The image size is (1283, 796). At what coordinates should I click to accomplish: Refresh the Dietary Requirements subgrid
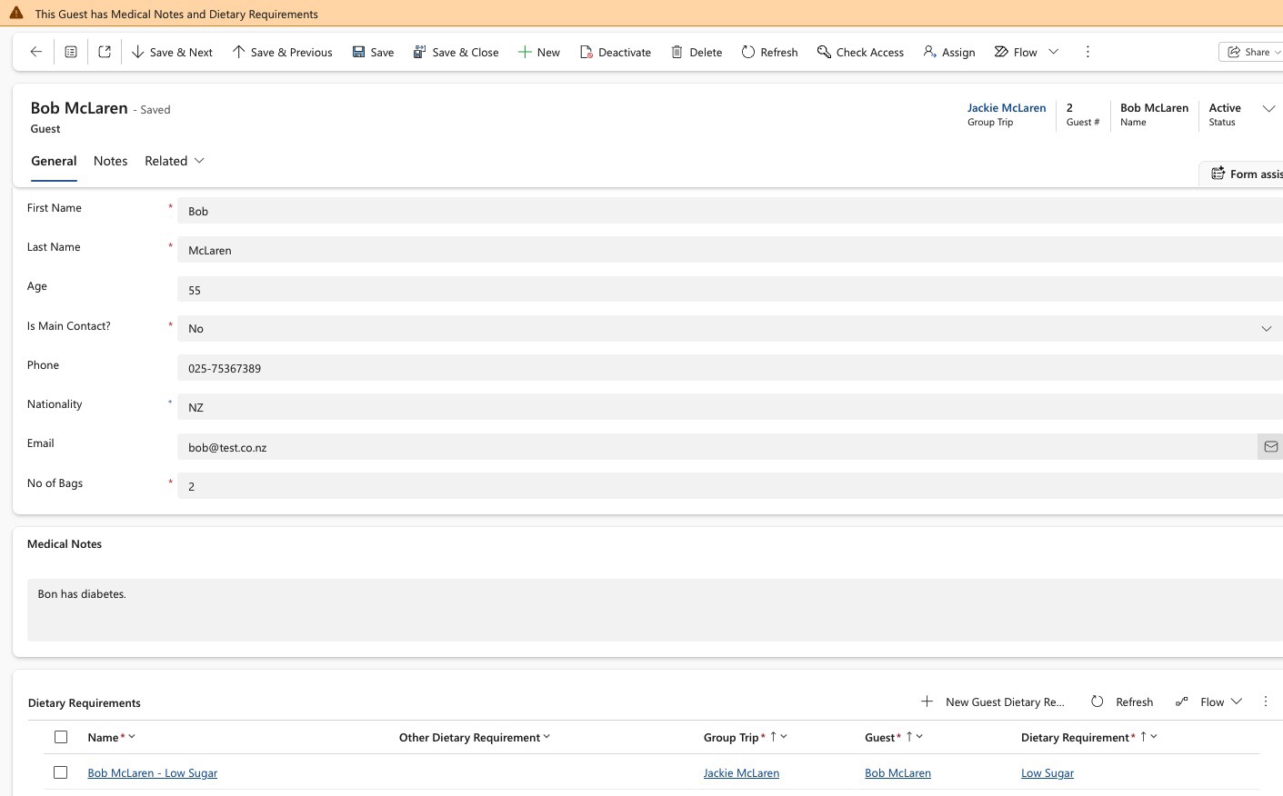1122,701
